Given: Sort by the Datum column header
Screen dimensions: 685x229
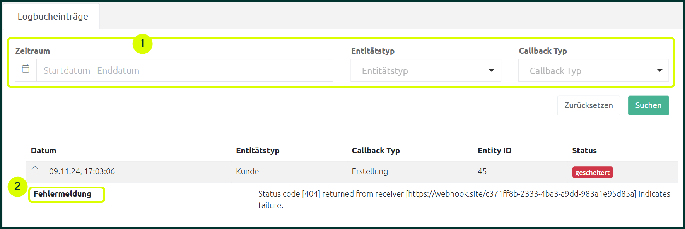Looking at the screenshot, I should [x=43, y=151].
